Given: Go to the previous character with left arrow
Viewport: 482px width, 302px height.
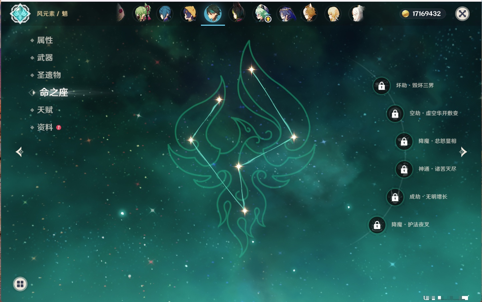Looking at the screenshot, I should click(19, 152).
